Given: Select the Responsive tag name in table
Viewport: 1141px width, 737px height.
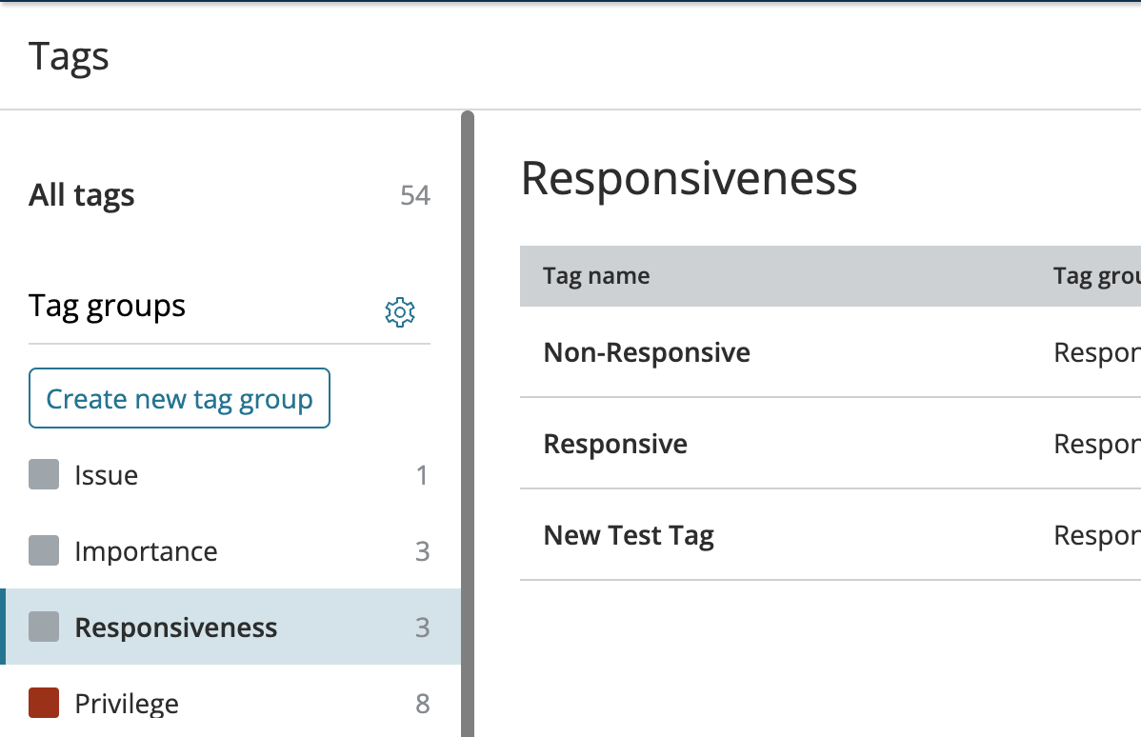Looking at the screenshot, I should click(615, 444).
